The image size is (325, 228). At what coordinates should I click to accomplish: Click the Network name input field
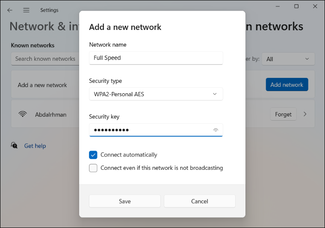coord(156,58)
